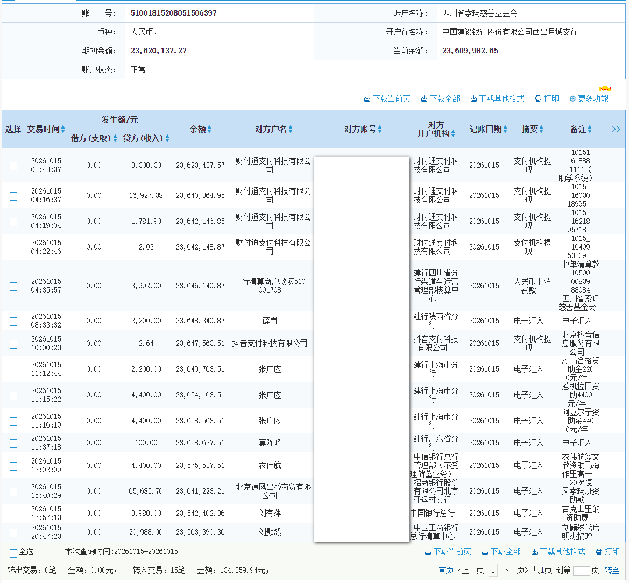Check the row 17:57:13 刘有萍 checkbox
The height and width of the screenshot is (583, 629).
13,514
